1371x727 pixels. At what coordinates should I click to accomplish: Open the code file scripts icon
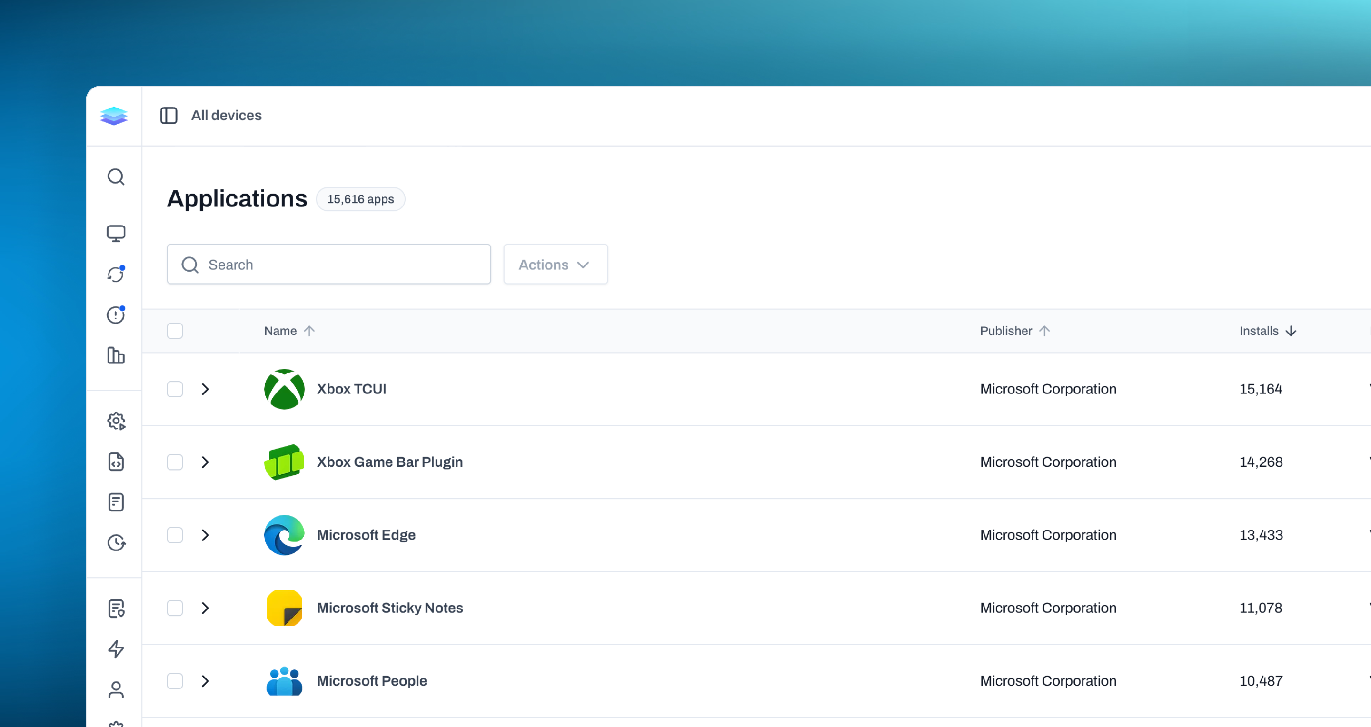pos(116,462)
